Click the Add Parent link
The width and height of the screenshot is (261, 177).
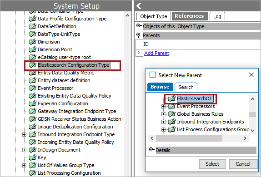156,53
